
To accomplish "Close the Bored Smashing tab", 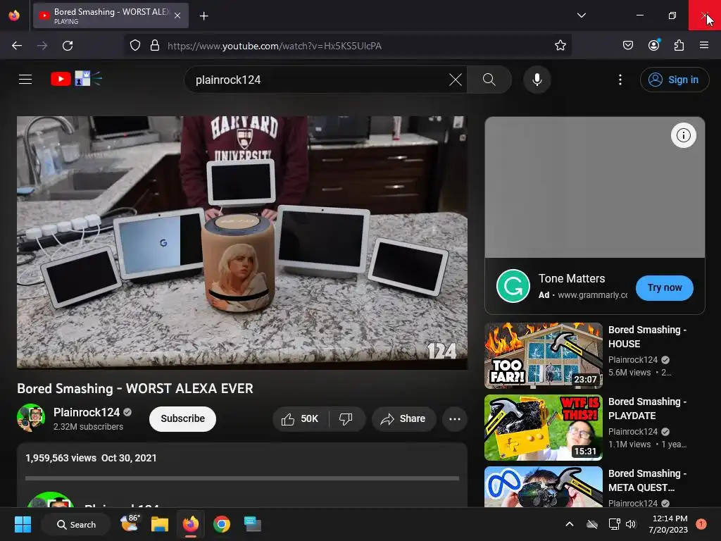I will coord(177,15).
